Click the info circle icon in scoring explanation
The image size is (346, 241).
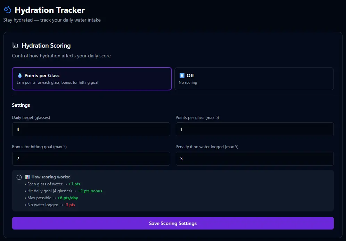(19, 177)
